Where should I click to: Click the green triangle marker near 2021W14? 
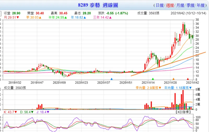click(x=153, y=79)
